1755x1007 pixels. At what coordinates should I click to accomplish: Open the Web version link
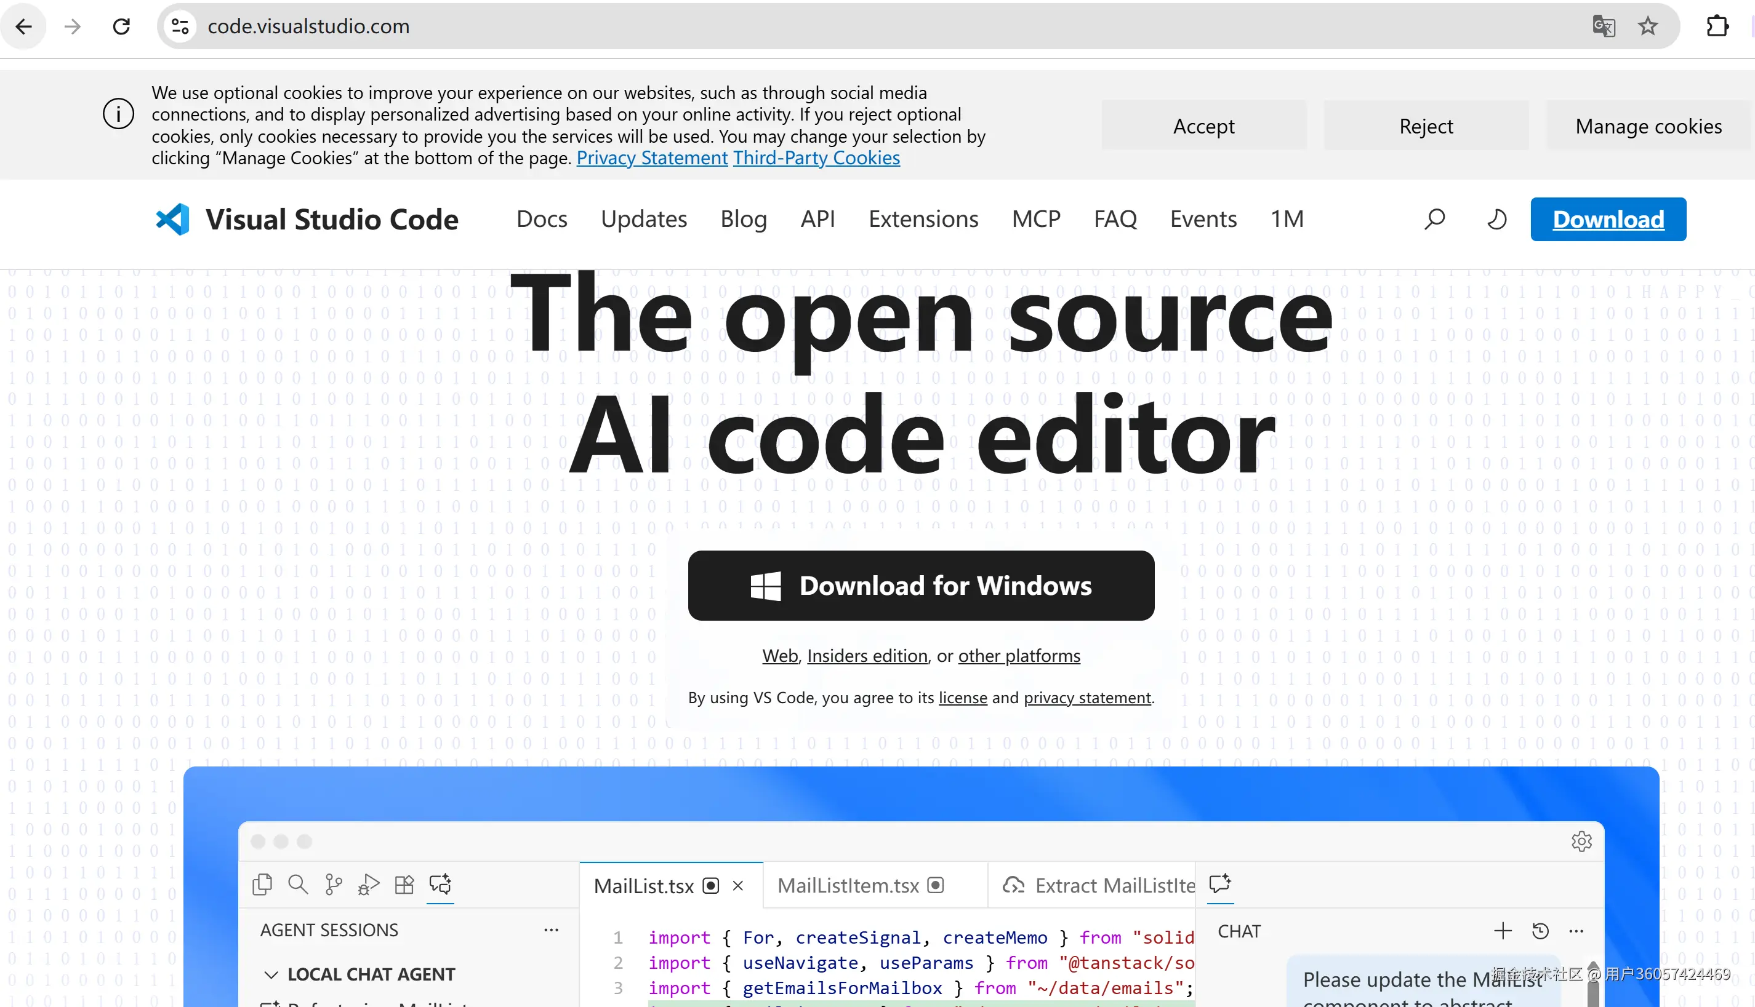[x=780, y=656]
